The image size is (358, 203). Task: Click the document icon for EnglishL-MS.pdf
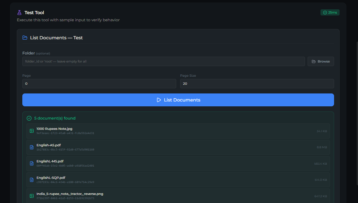pos(32,163)
